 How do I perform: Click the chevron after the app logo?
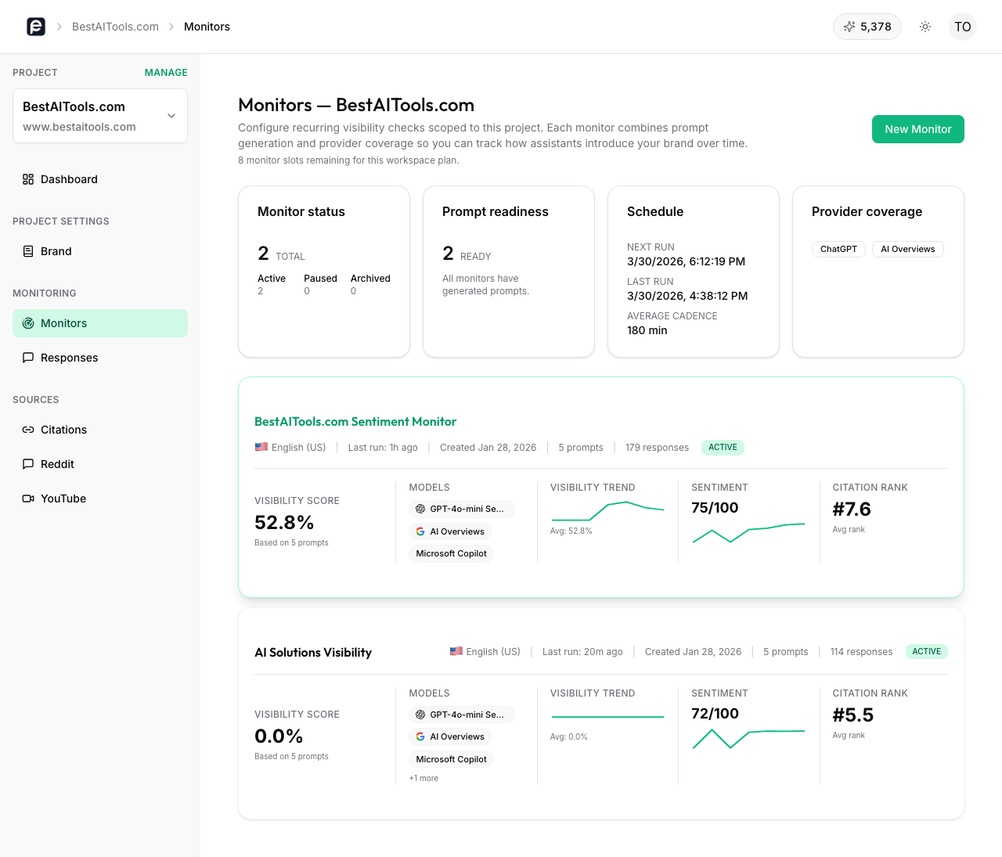(x=59, y=27)
